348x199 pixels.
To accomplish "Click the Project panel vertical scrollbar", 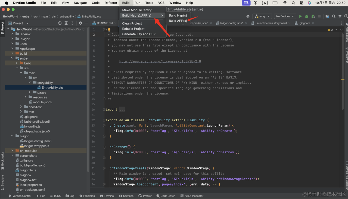I will (x=88, y=99).
